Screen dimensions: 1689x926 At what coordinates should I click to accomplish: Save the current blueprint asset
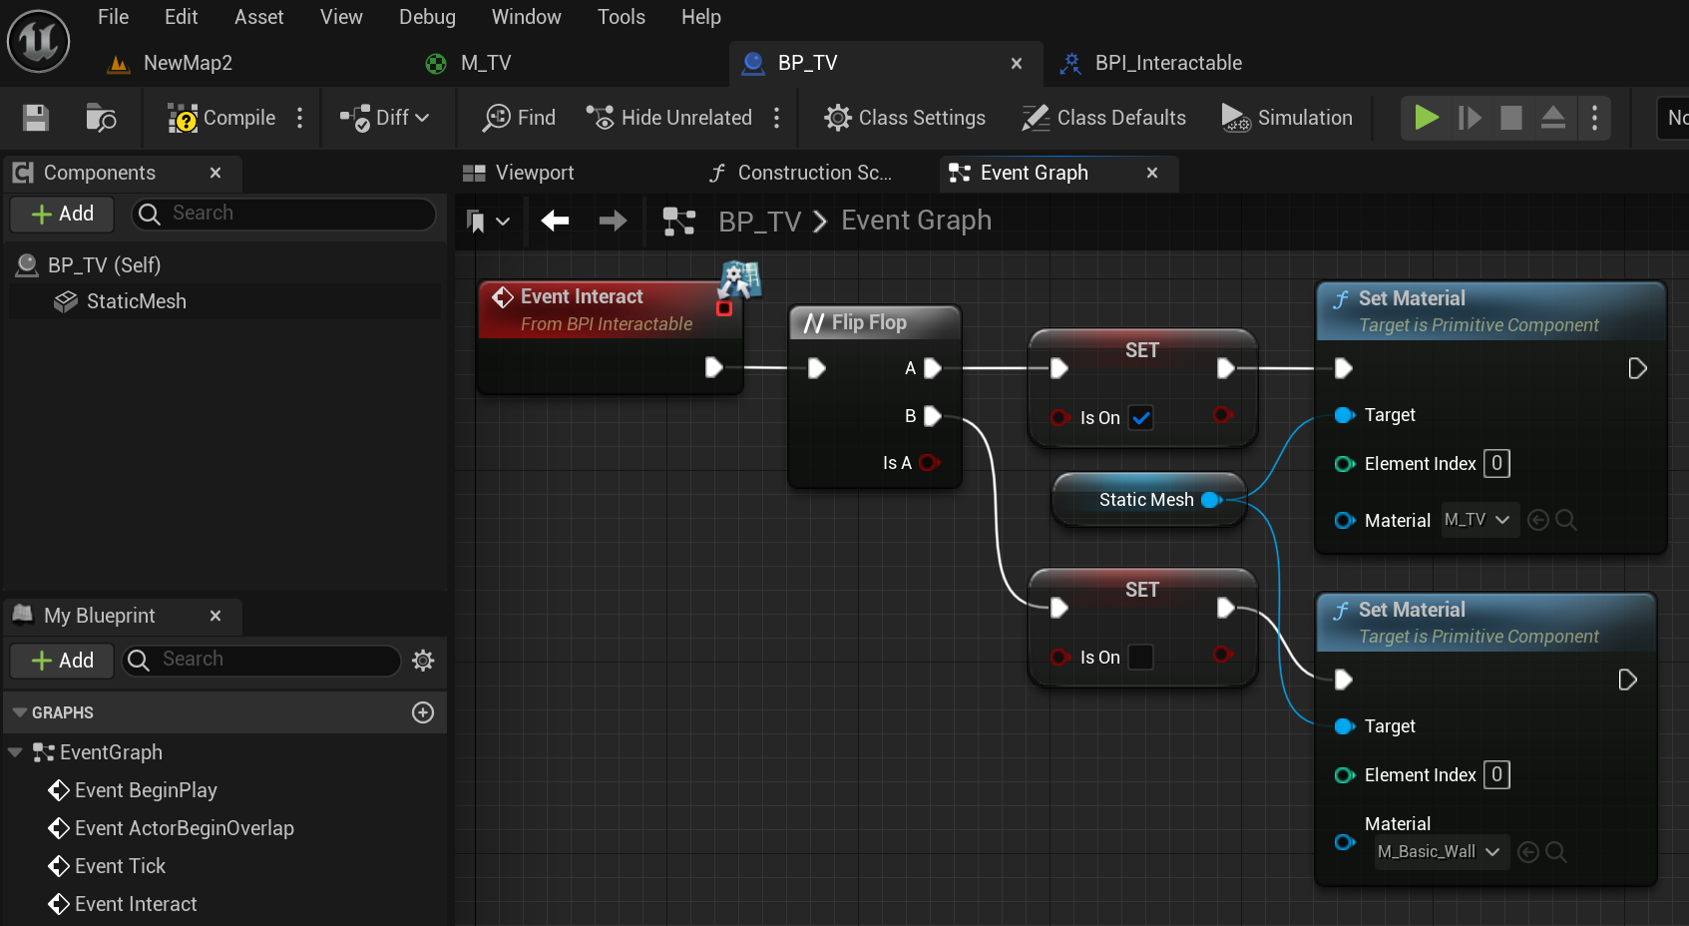pyautogui.click(x=36, y=118)
